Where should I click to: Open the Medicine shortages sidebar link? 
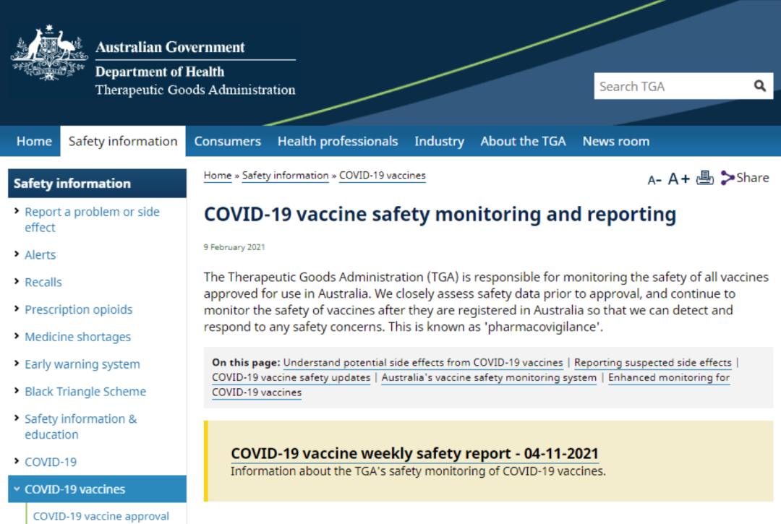77,337
